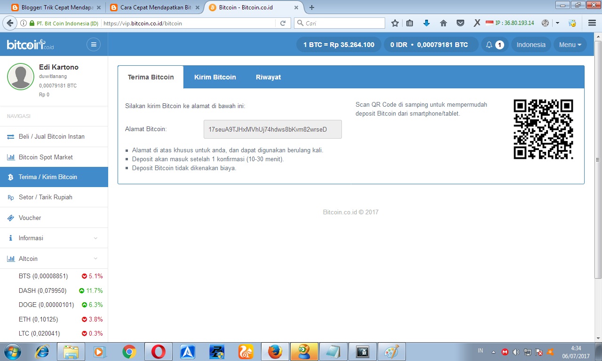Image resolution: width=602 pixels, height=361 pixels.
Task: Switch to Kirim Bitcoin tab
Action: click(x=215, y=77)
